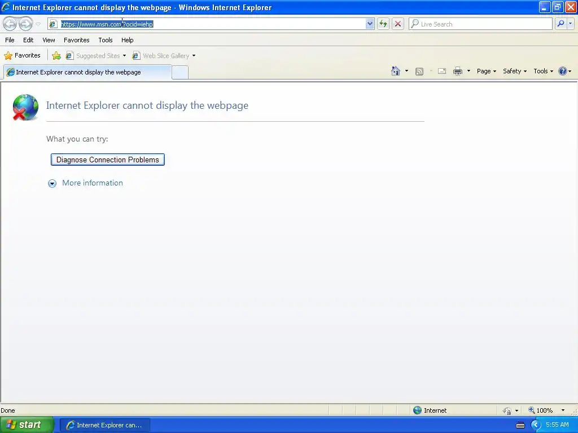This screenshot has height=433, width=578.
Task: Expand Web Slice Gallery dropdown arrow
Action: pos(194,56)
